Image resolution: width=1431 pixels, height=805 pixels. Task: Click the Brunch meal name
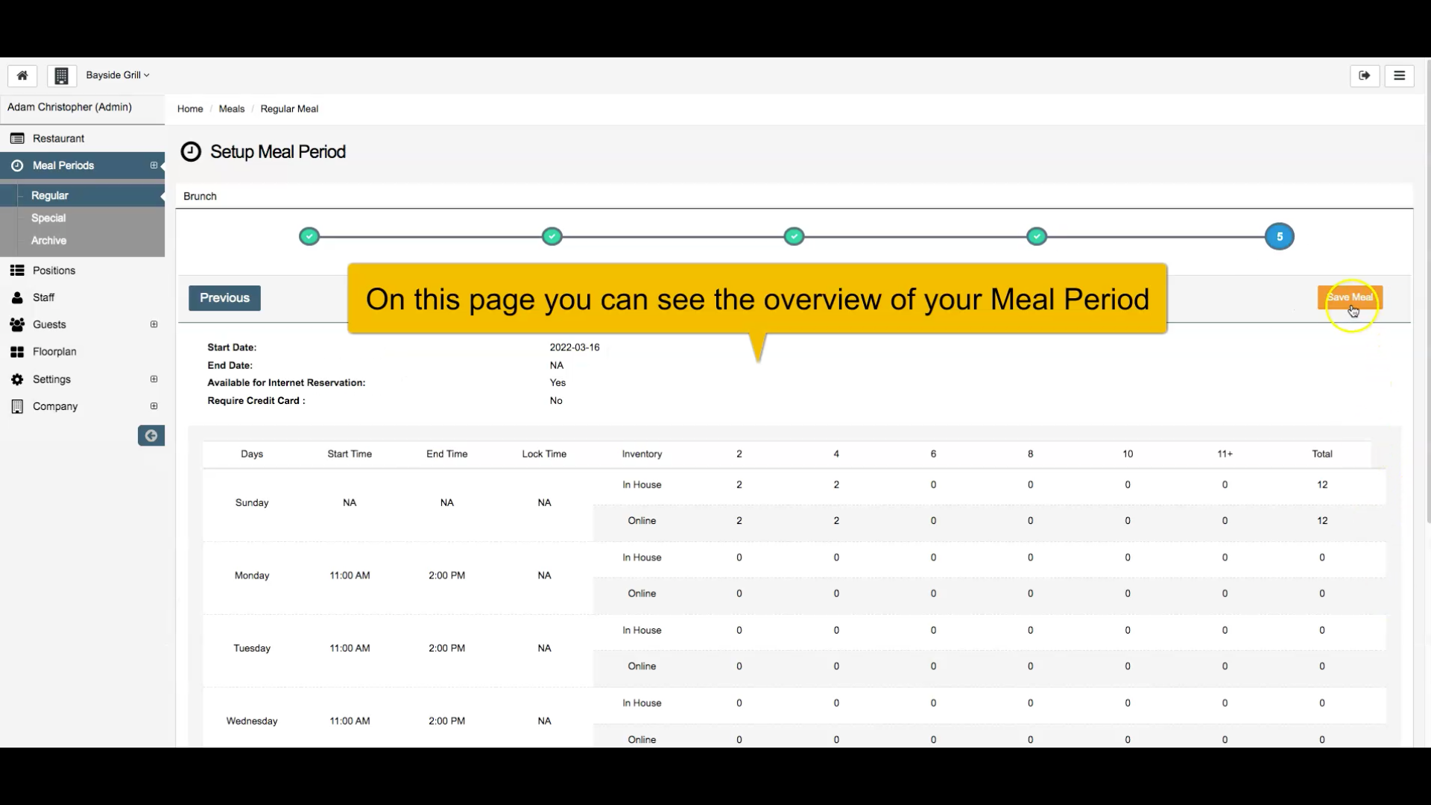(200, 197)
